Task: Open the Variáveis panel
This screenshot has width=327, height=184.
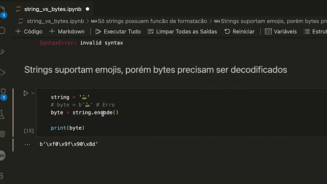Action: 281,32
